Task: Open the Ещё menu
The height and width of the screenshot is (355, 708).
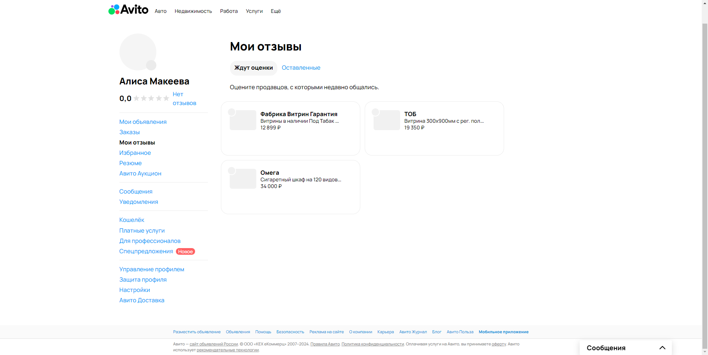Action: [x=276, y=11]
